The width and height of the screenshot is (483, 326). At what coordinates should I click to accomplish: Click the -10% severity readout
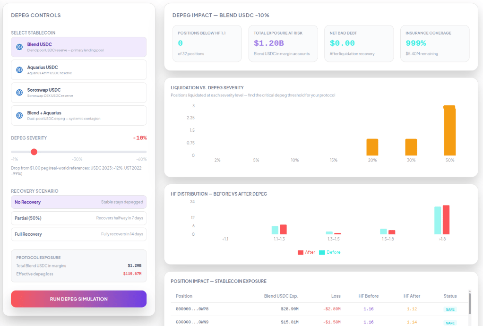pyautogui.click(x=140, y=138)
